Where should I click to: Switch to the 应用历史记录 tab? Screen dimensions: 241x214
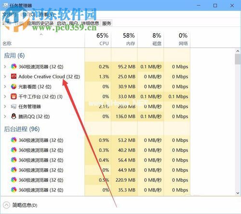click(40, 24)
